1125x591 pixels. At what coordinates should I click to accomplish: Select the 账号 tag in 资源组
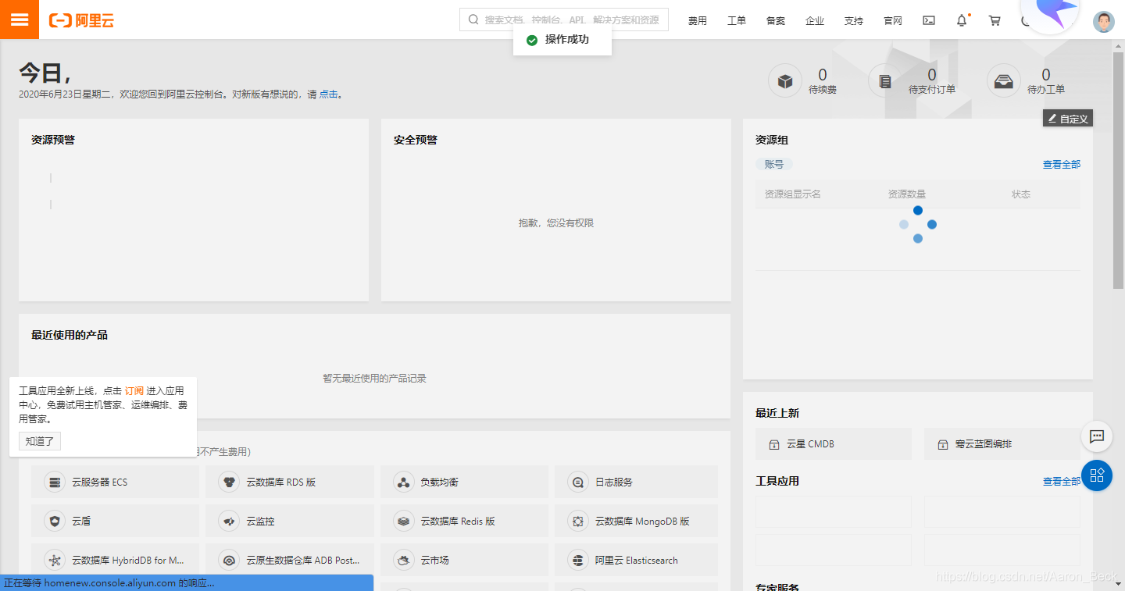point(774,165)
